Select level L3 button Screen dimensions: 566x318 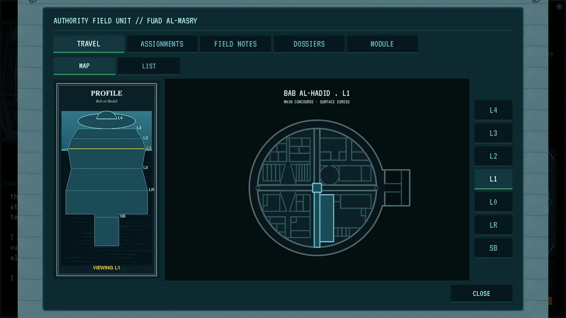pos(493,133)
